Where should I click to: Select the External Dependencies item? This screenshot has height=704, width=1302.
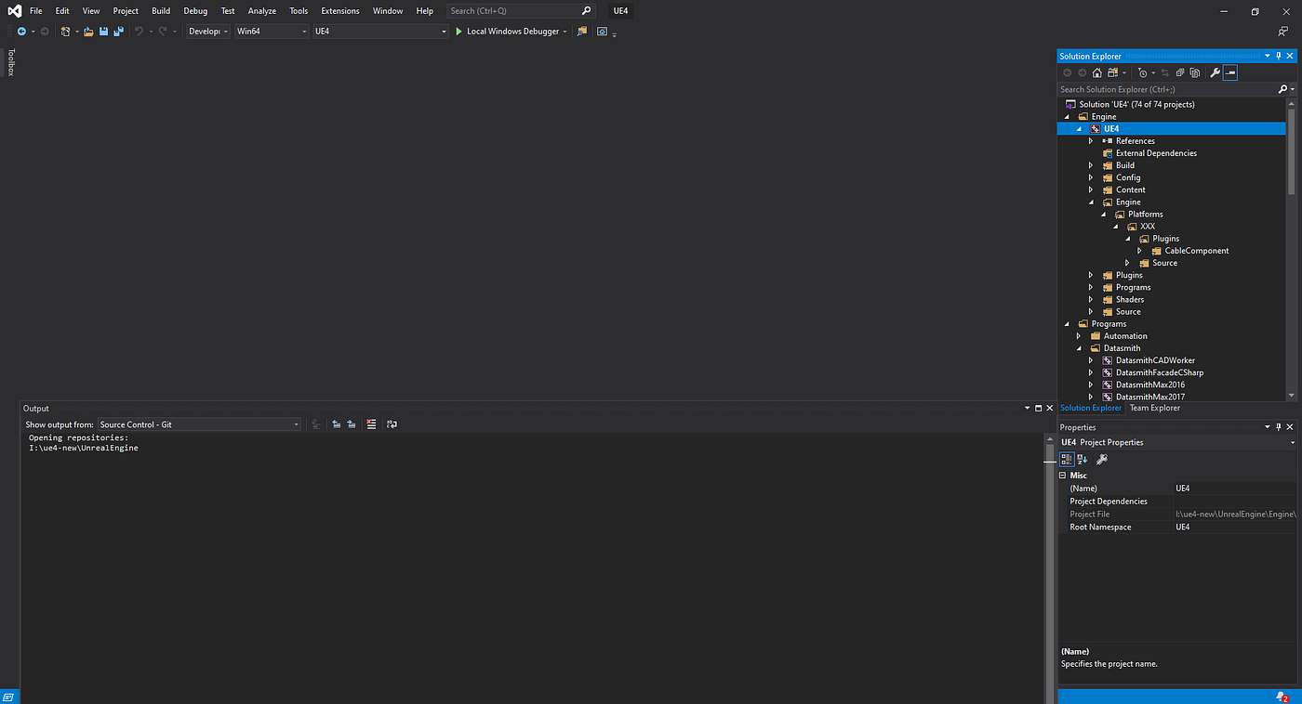pyautogui.click(x=1156, y=153)
